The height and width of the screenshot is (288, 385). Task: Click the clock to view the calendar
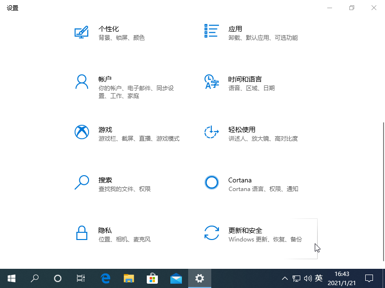339,278
